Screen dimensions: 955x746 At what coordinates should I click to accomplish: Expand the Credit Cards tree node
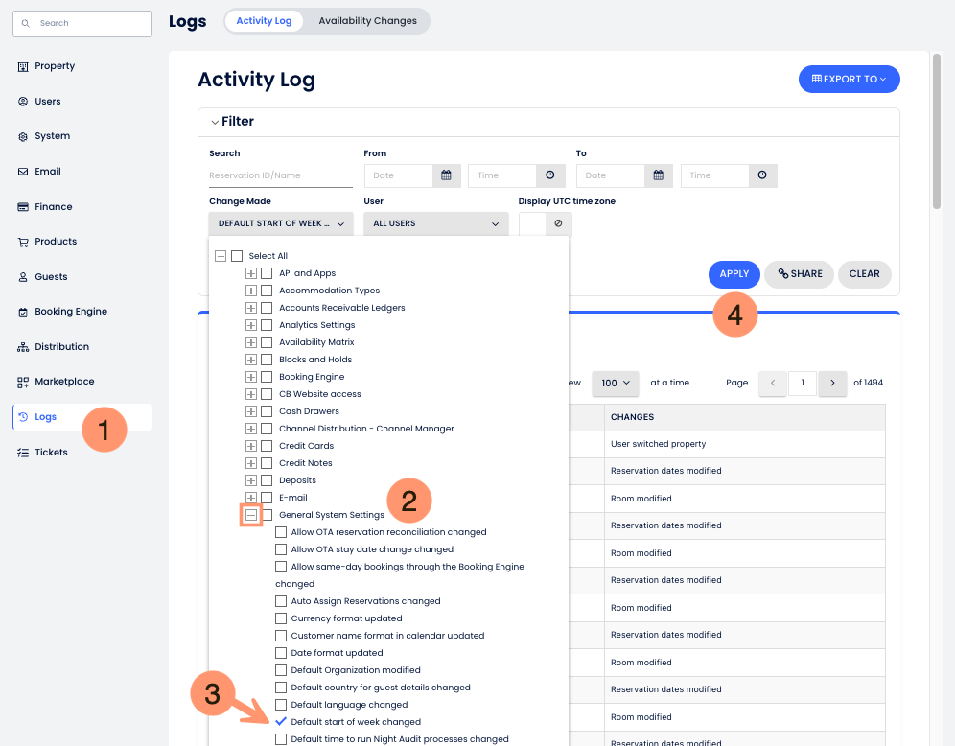[251, 446]
